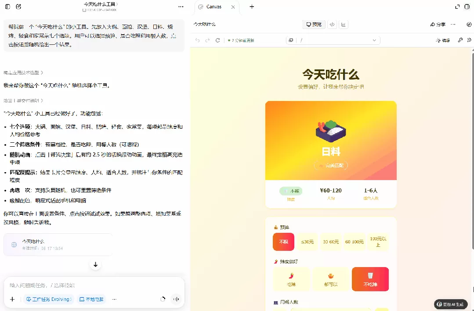474x311 pixels.
Task: Choose the 不吃辣 no-spice preference
Action: [x=370, y=279]
